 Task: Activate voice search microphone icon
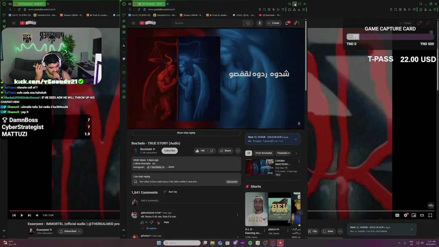pos(260,23)
